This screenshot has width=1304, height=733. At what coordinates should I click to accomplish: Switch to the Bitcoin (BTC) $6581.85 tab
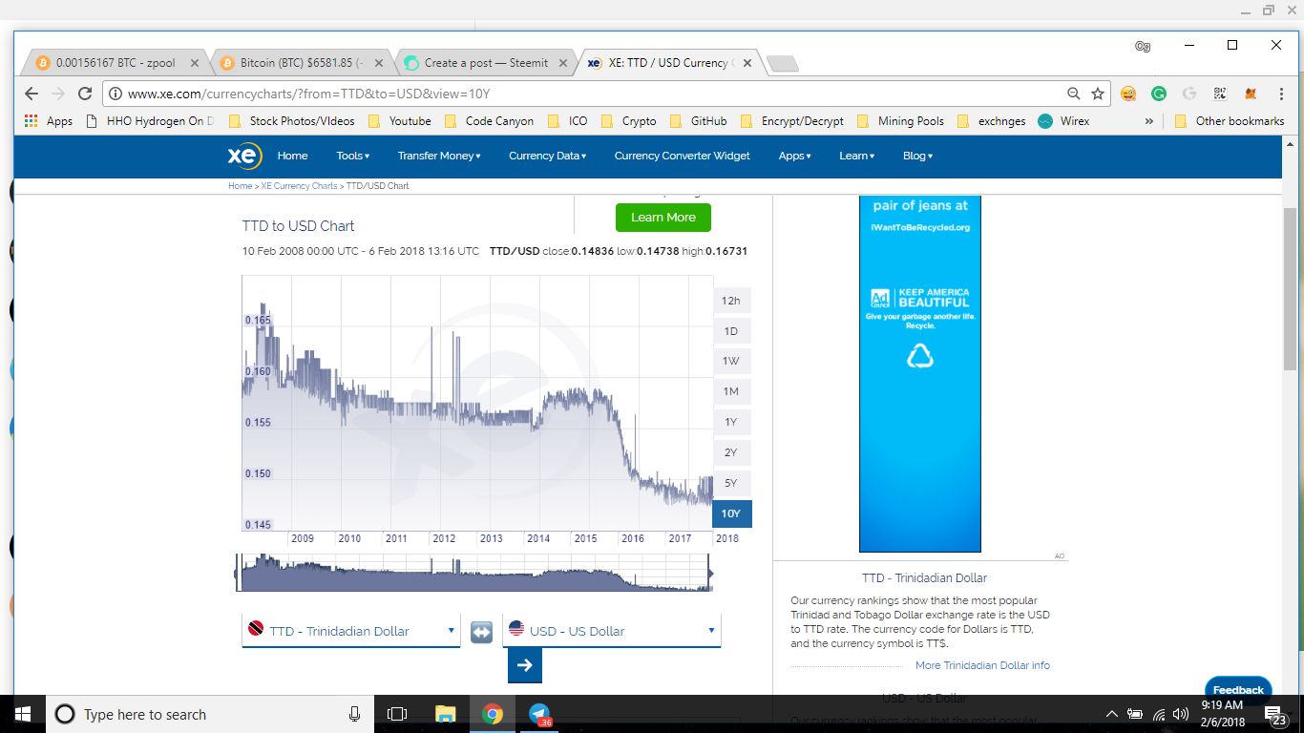pyautogui.click(x=300, y=63)
